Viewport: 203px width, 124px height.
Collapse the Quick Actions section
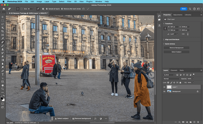(x=164, y=44)
